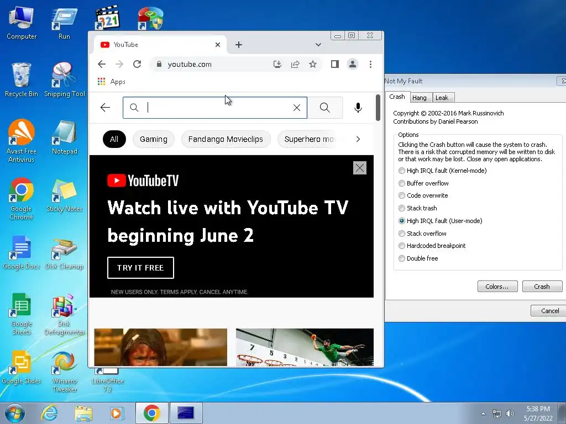The height and width of the screenshot is (424, 566).
Task: Show hidden system tray icons
Action: [x=483, y=414]
